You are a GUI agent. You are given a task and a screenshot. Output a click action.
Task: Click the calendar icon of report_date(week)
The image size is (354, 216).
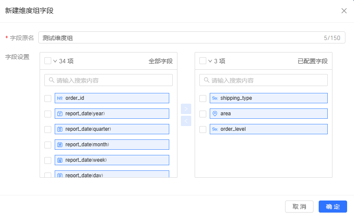pos(60,160)
